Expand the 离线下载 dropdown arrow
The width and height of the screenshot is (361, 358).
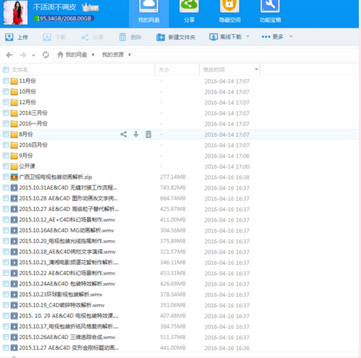coord(248,36)
